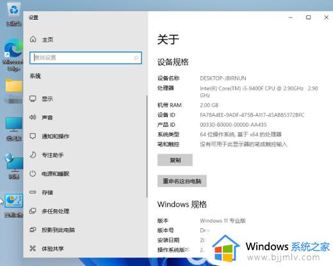Open the 显示 settings page
Screen dimensions: 333x266
pos(85,98)
